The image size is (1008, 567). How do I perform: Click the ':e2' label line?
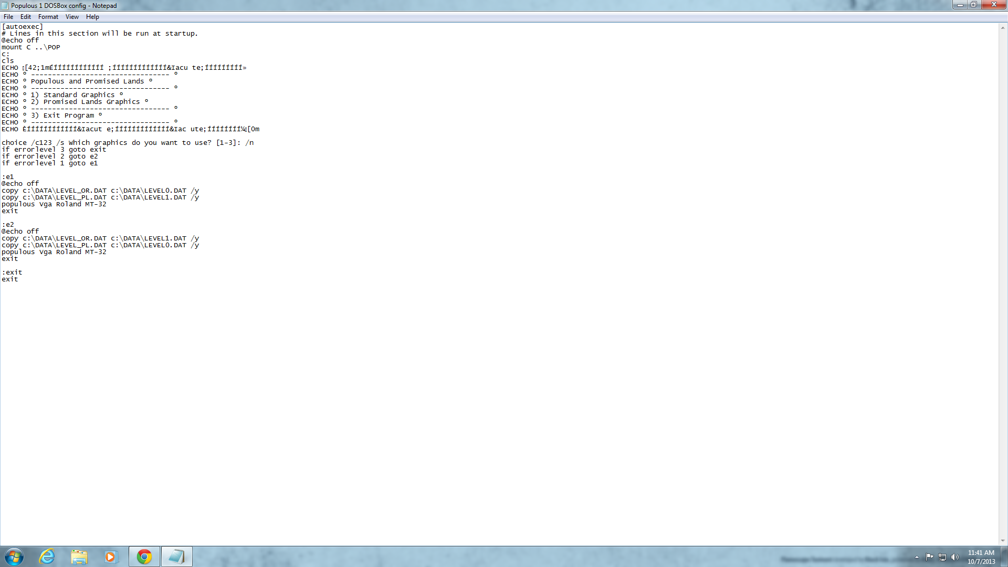(x=8, y=225)
